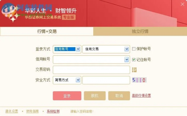Open the soft keyboard beside the password field
The image size is (187, 116).
click(x=134, y=70)
